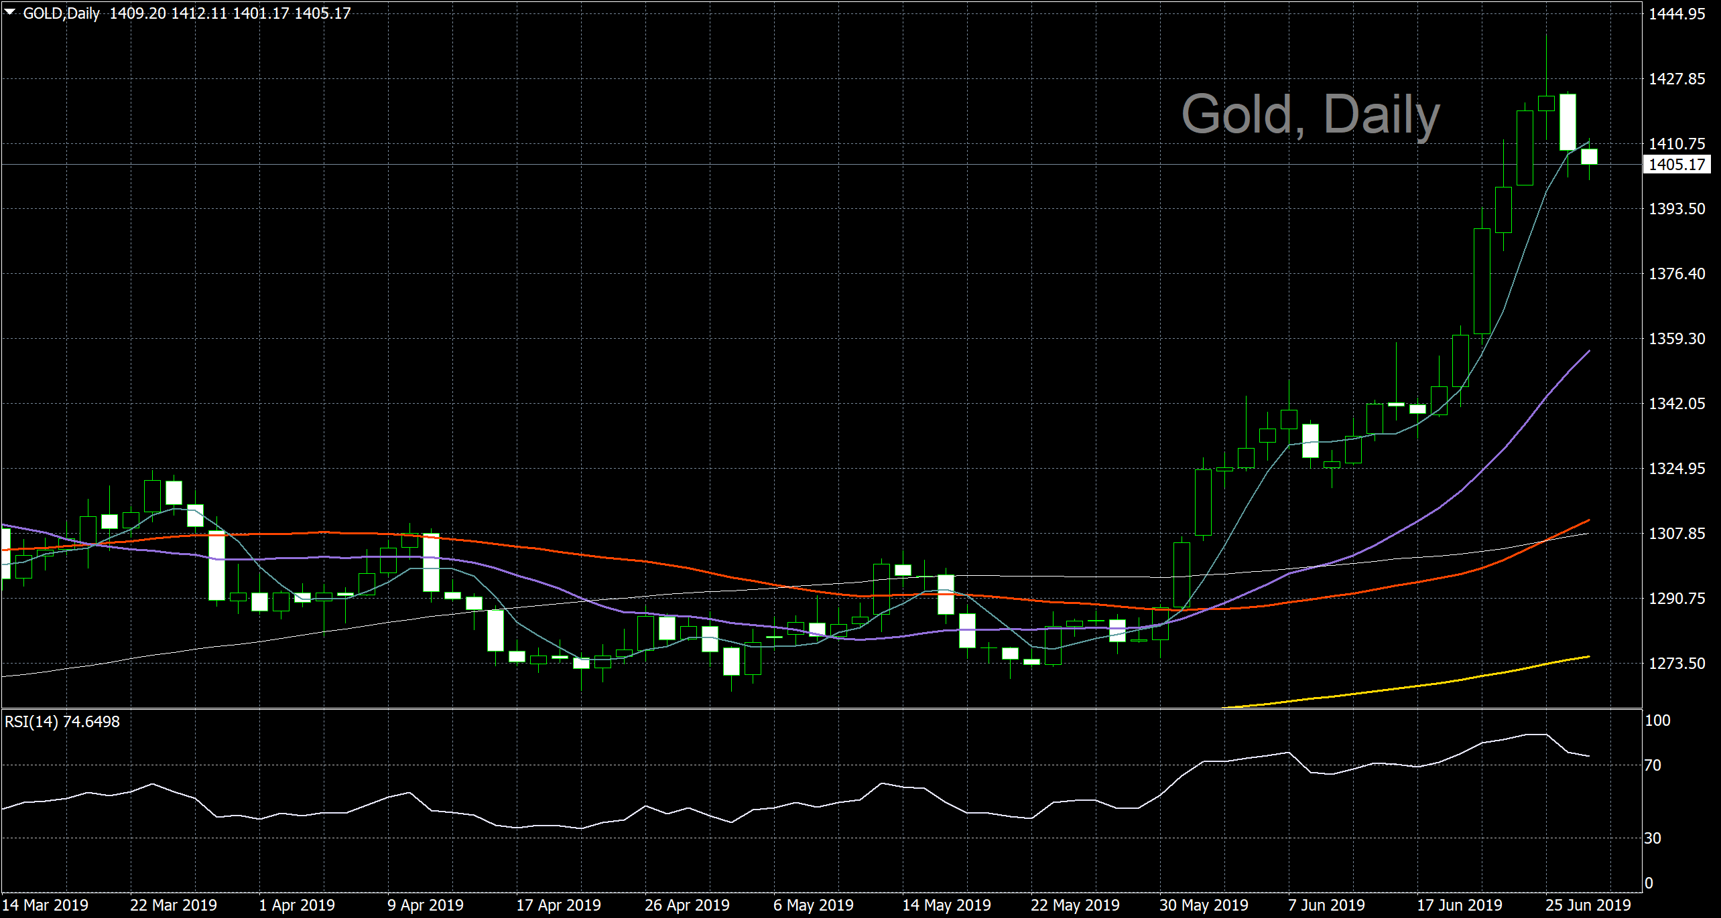Select the RSI(14) 74.6498 indicator label
The height and width of the screenshot is (918, 1721).
point(62,722)
